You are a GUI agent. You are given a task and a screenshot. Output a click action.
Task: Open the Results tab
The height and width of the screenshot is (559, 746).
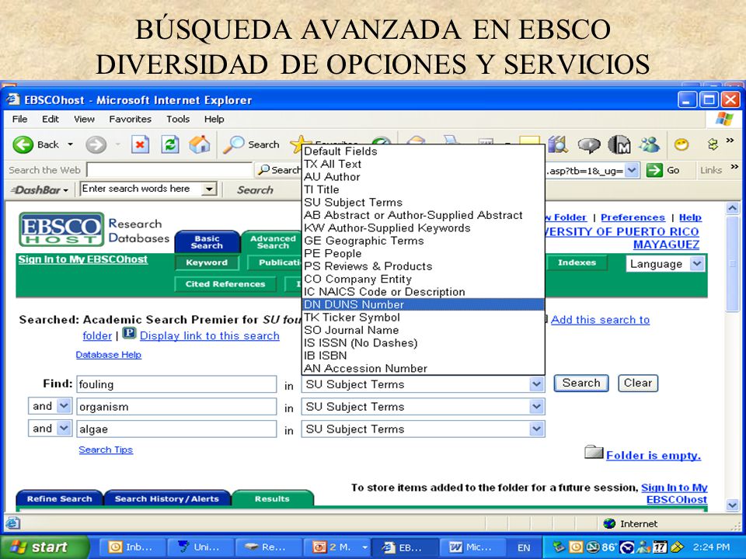(272, 498)
